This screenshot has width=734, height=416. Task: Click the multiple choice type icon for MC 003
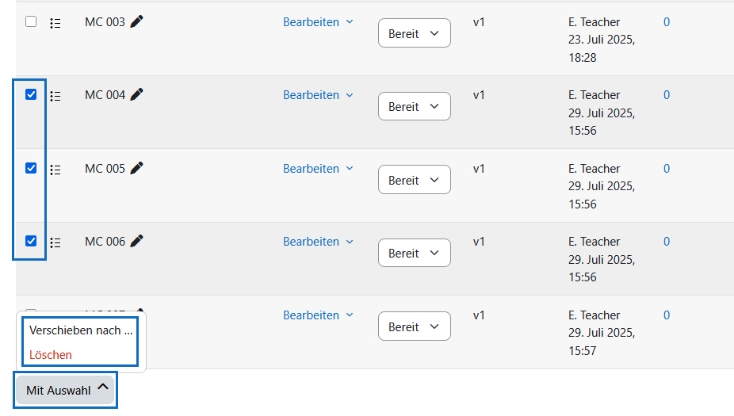(55, 23)
